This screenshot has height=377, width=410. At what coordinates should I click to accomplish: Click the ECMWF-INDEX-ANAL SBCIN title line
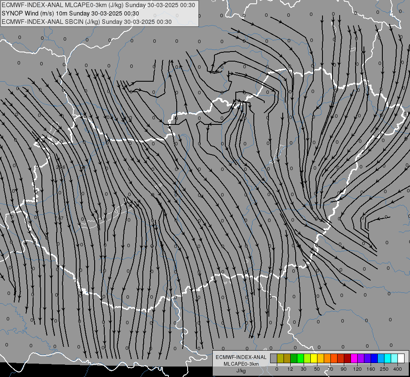87,22
